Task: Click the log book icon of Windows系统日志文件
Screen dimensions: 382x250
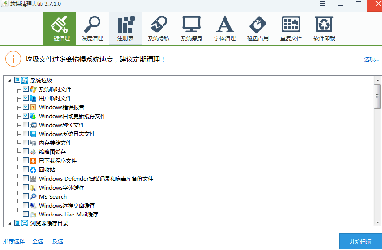Action: click(x=33, y=134)
